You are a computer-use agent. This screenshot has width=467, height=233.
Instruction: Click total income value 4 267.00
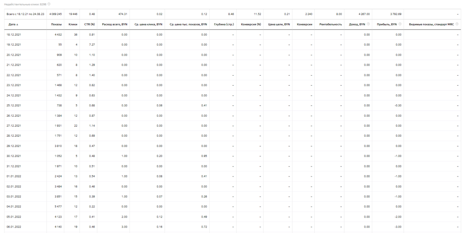pyautogui.click(x=364, y=14)
